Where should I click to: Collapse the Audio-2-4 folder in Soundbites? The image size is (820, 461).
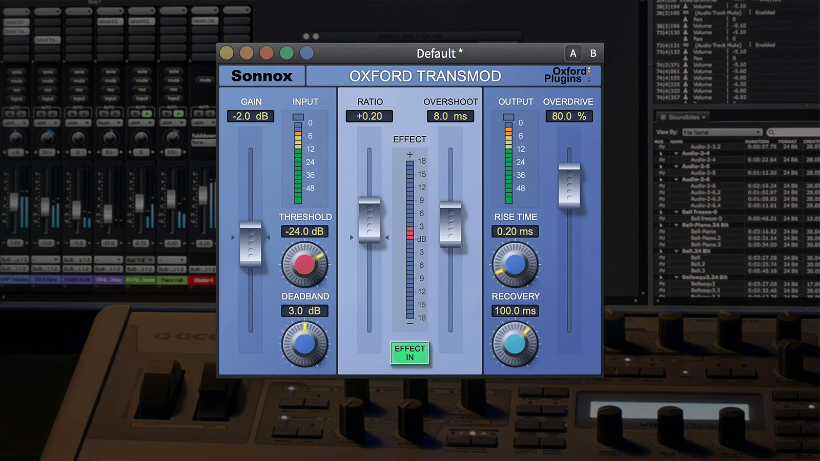(676, 153)
